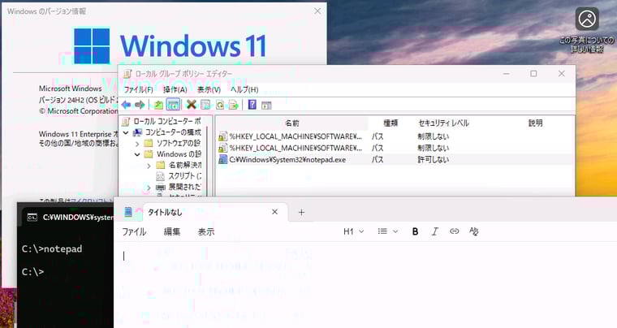Open 操作(A) menu in Group Policy Editor

tap(175, 89)
